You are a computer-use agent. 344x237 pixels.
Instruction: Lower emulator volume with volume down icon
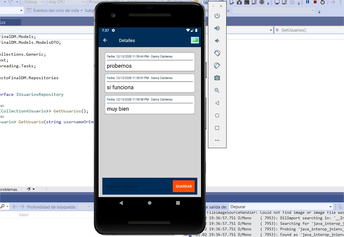click(x=217, y=40)
